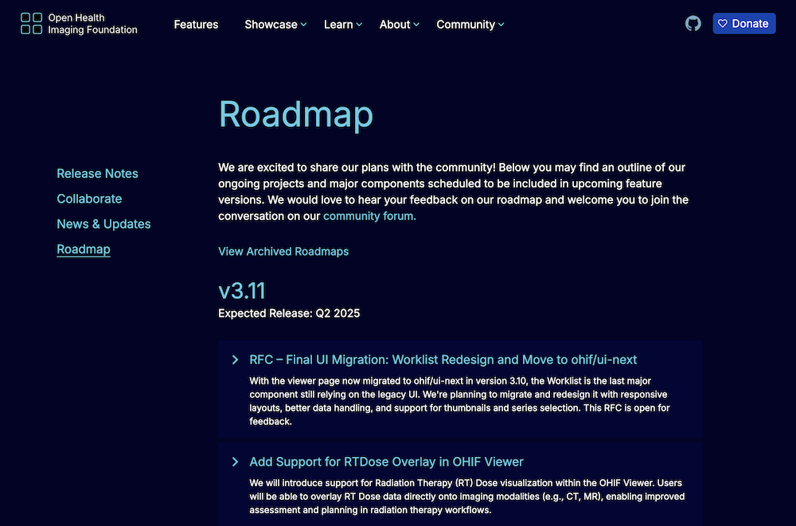Open the GitHub repository icon
796x526 pixels.
tap(693, 24)
